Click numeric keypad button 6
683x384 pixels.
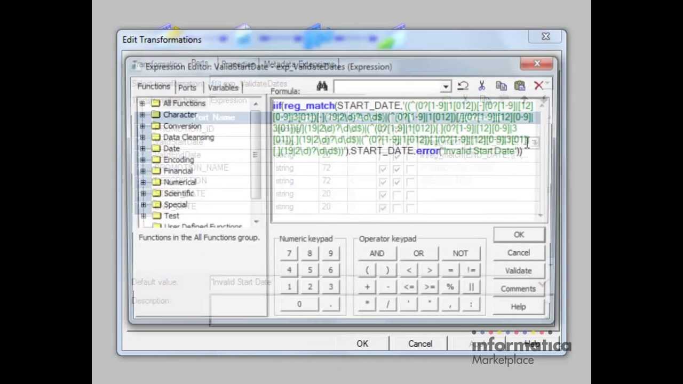[330, 270]
